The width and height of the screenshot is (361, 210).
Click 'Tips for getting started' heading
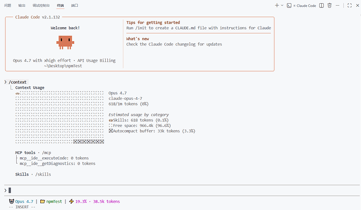pyautogui.click(x=153, y=22)
